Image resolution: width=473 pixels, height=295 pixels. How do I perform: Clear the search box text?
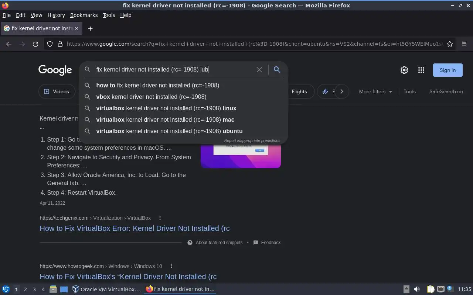259,70
